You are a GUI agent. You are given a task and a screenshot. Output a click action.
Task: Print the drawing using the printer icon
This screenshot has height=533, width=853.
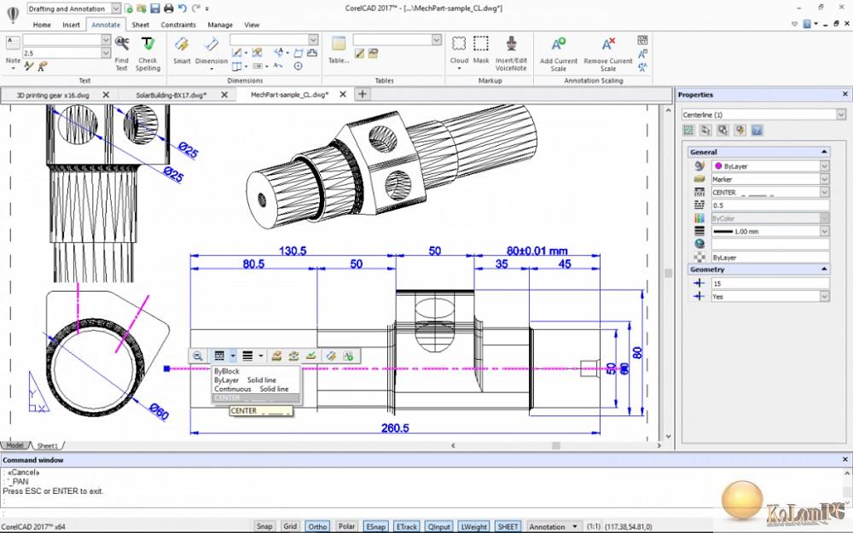pyautogui.click(x=169, y=9)
